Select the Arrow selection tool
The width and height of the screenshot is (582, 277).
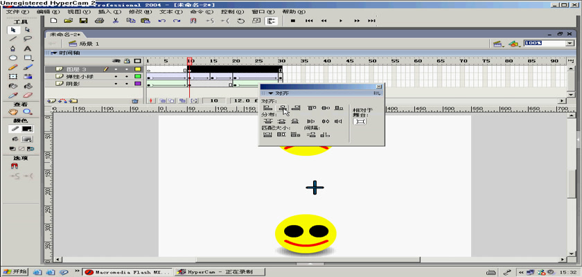click(x=13, y=30)
